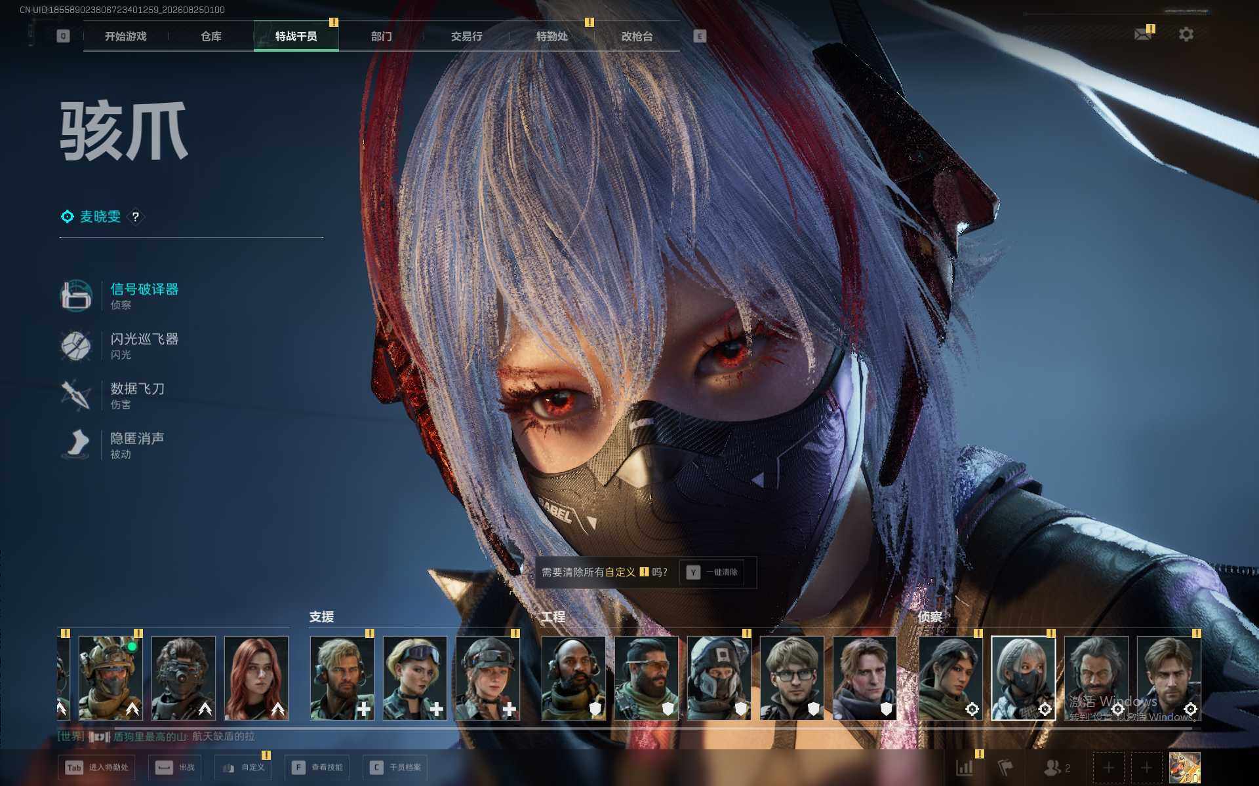Select the engineer wearing orange glasses
The image size is (1259, 786).
click(x=647, y=678)
